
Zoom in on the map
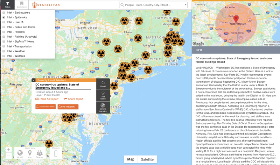8,150
